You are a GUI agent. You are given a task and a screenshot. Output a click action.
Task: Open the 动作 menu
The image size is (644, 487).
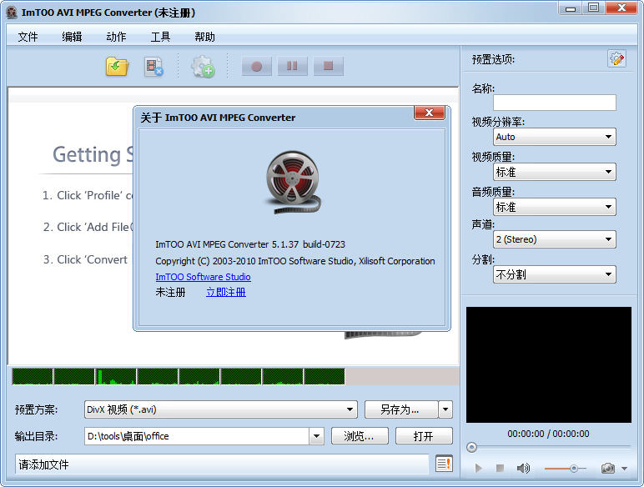pos(116,37)
